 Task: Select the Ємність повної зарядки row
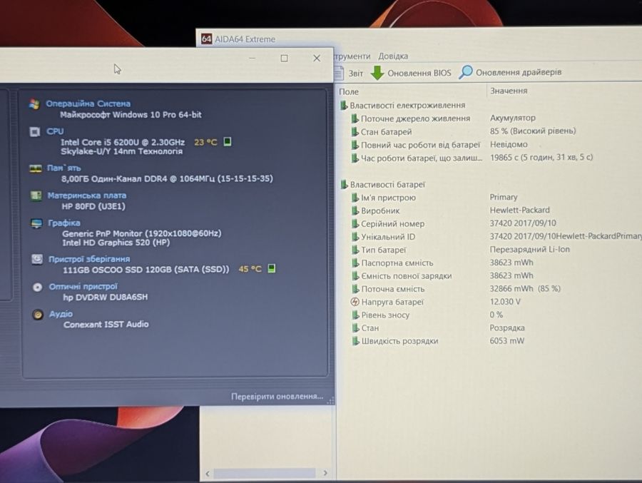tap(402, 276)
